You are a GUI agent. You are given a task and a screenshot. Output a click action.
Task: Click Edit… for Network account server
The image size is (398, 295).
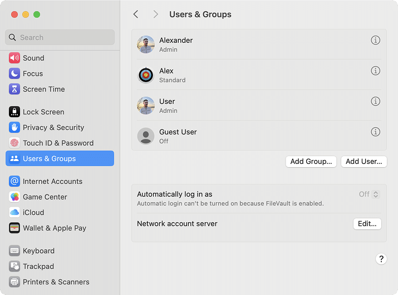pos(367,224)
